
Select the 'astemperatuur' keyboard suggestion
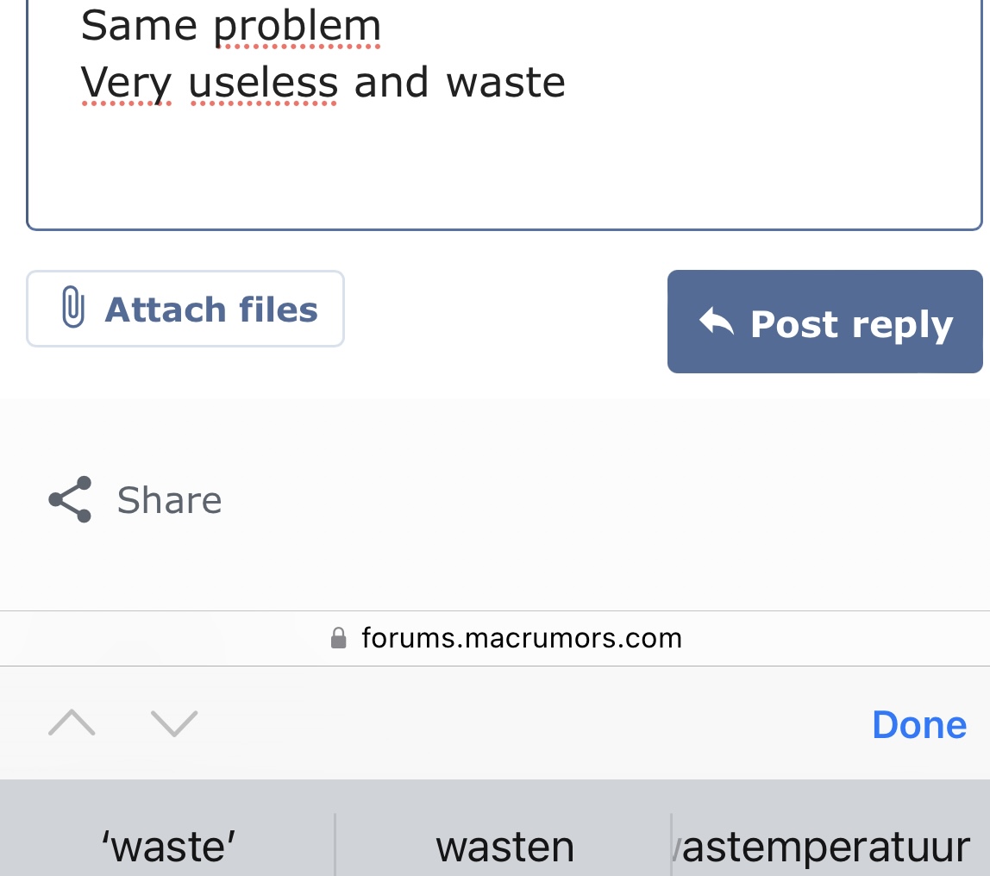(825, 847)
